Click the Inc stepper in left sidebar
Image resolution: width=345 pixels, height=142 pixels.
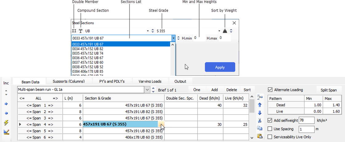click(x=6, y=93)
